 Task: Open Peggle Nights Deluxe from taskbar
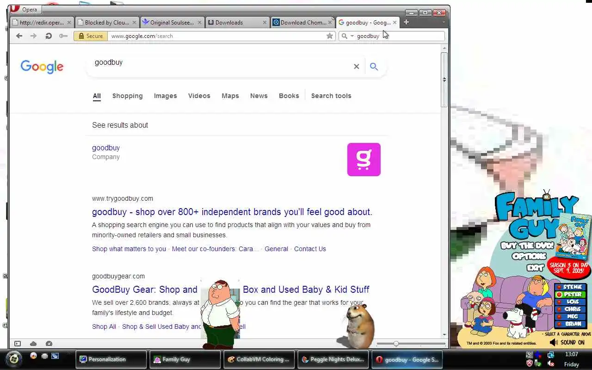pyautogui.click(x=333, y=359)
